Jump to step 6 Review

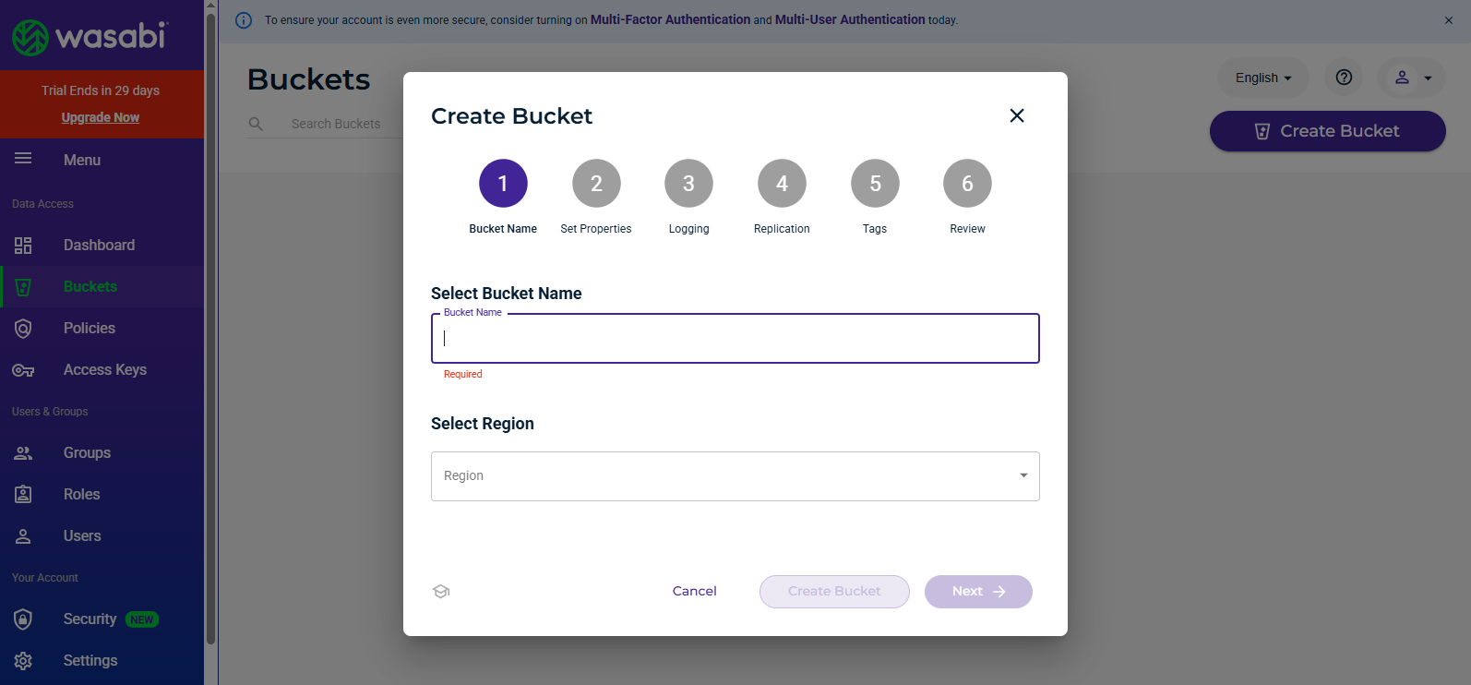tap(967, 184)
